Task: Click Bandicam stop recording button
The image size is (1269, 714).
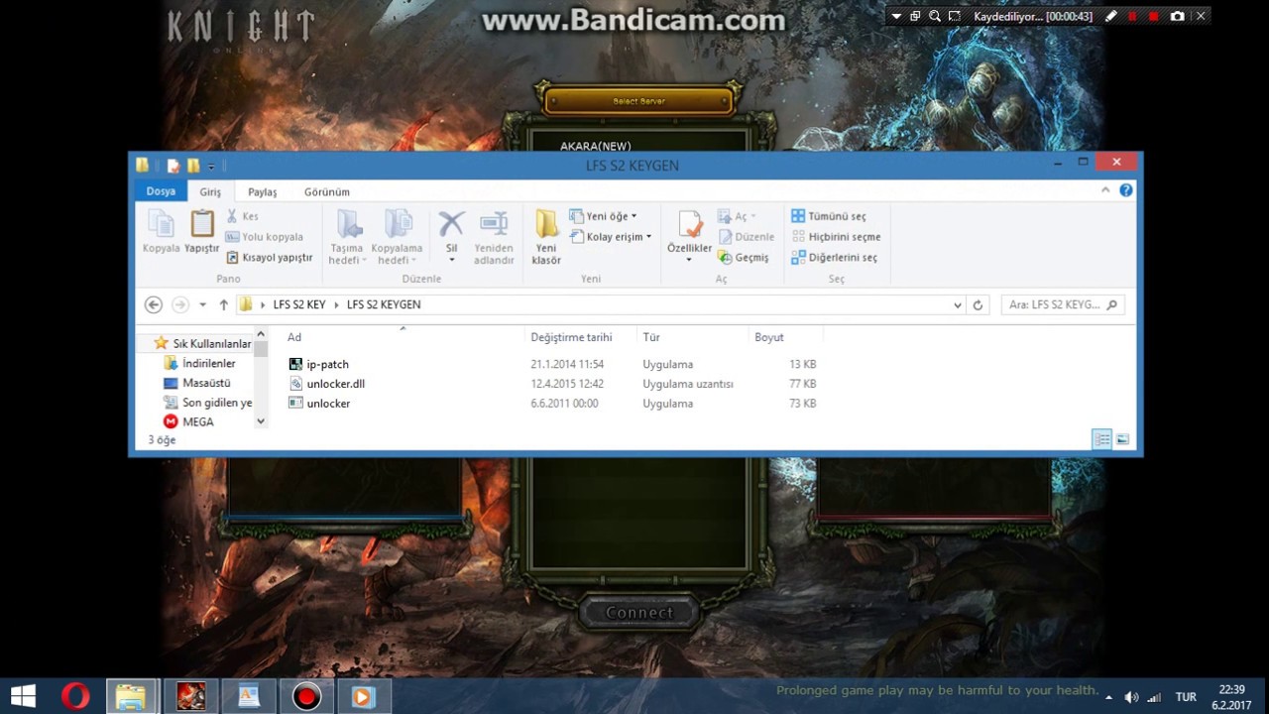Action: 1153,17
